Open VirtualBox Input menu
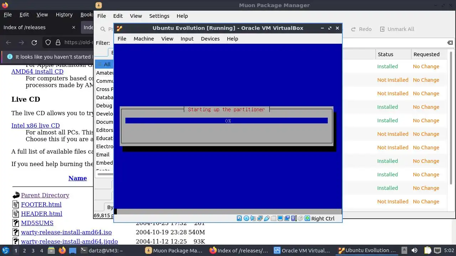The image size is (456, 256). 187,39
